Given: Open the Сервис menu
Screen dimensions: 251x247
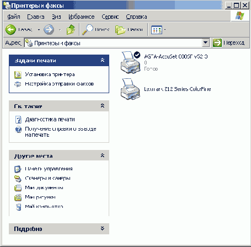Looking at the screenshot, I should tap(110, 17).
